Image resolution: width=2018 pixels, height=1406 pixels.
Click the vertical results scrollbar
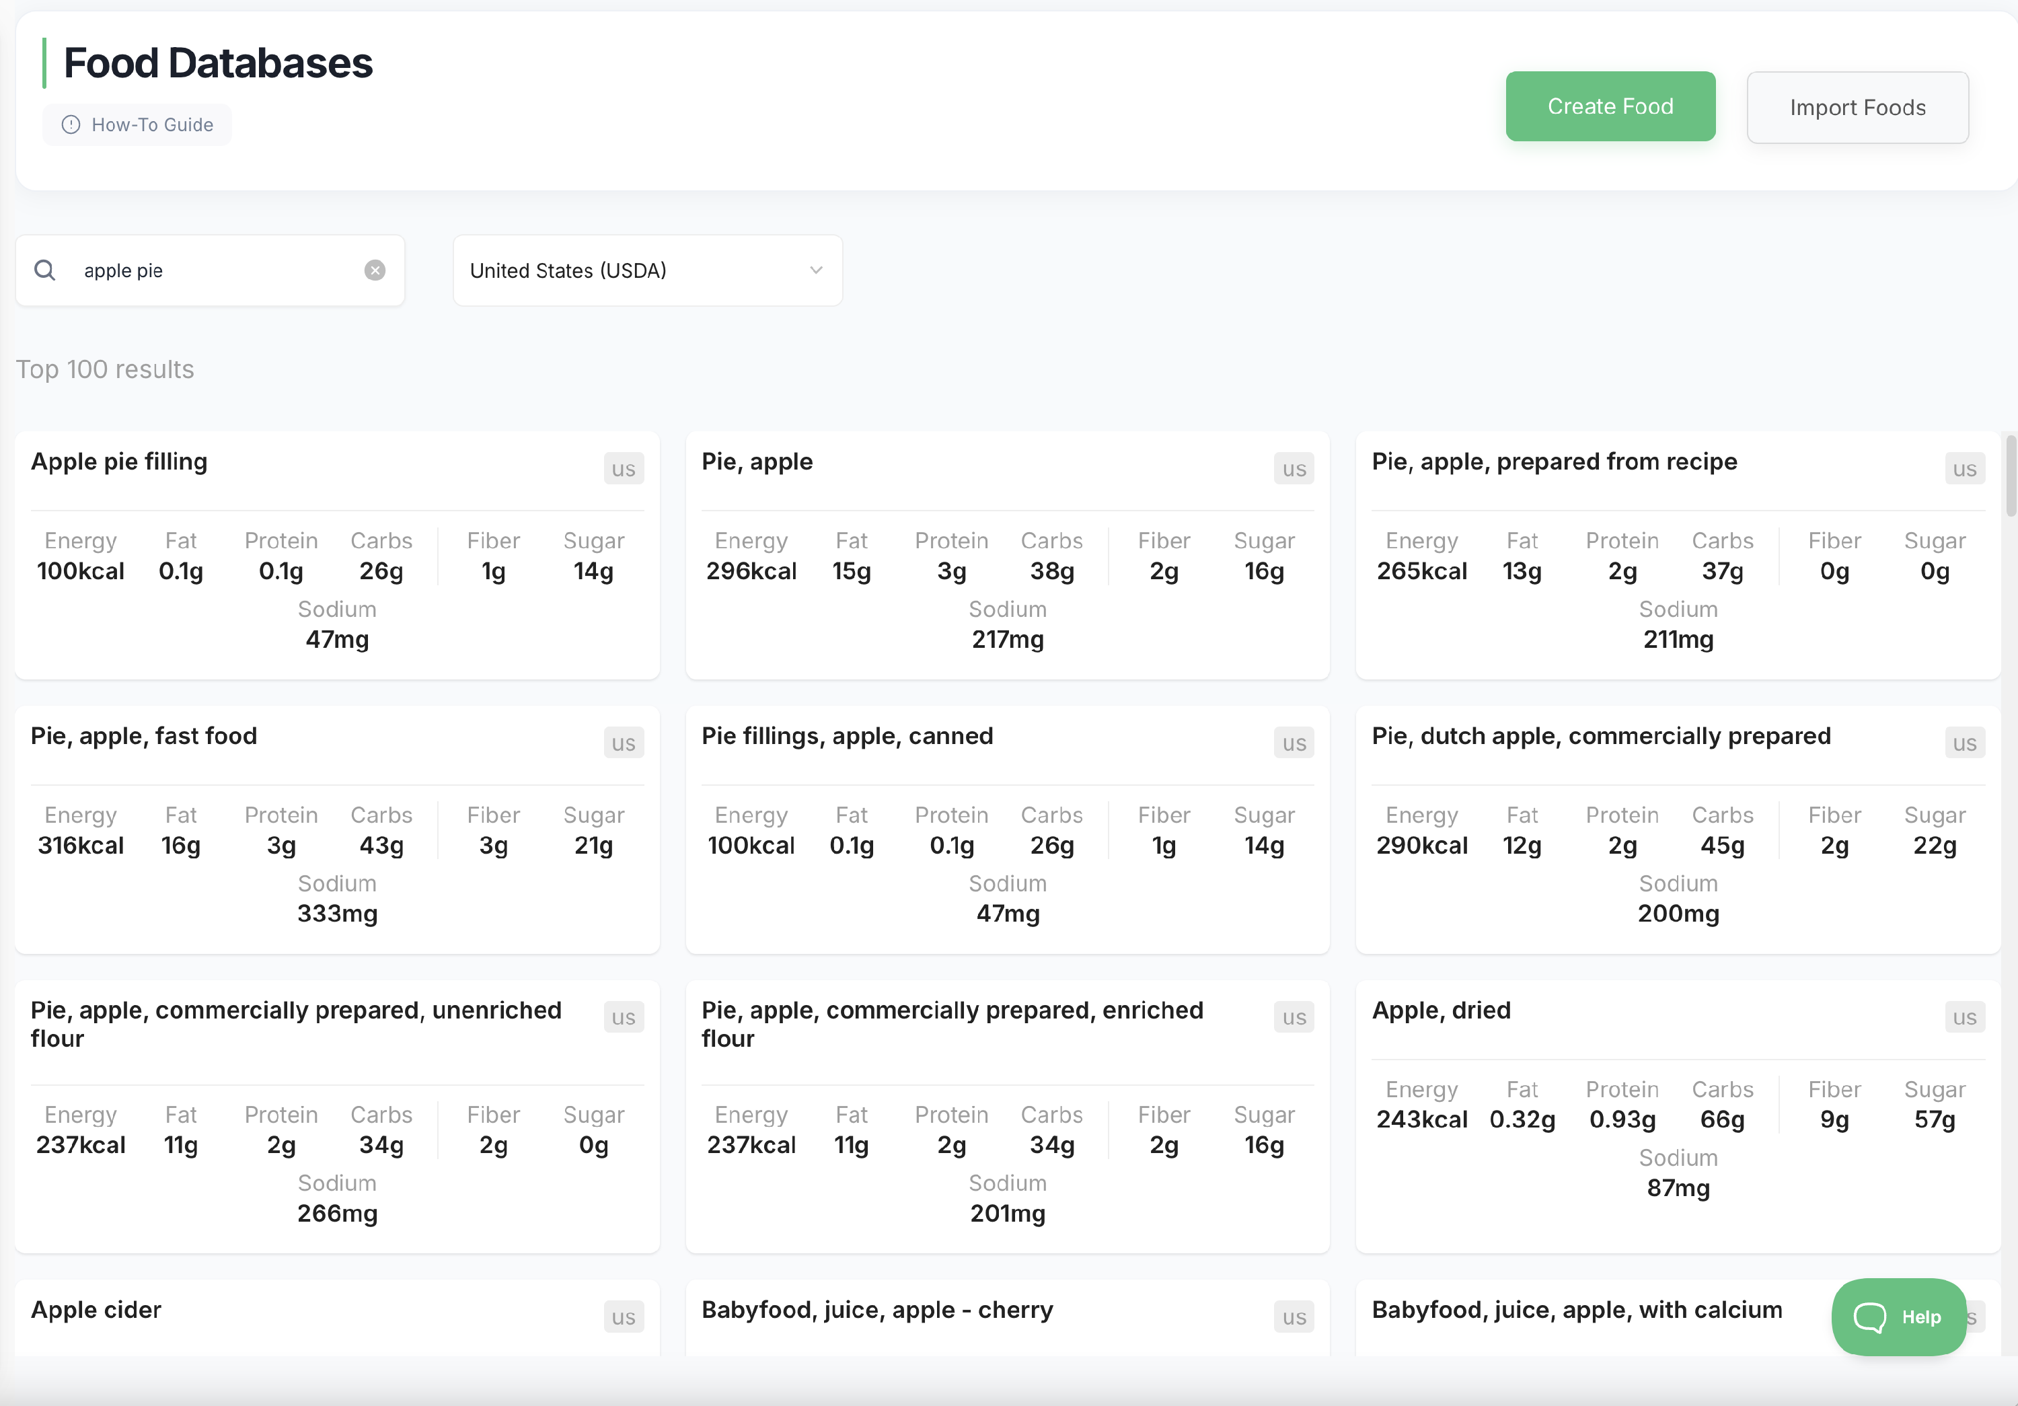2010,476
